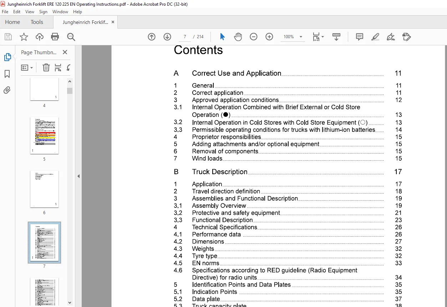447x307 pixels.
Task: Close the Page Thumbnails panel
Action: 65,52
